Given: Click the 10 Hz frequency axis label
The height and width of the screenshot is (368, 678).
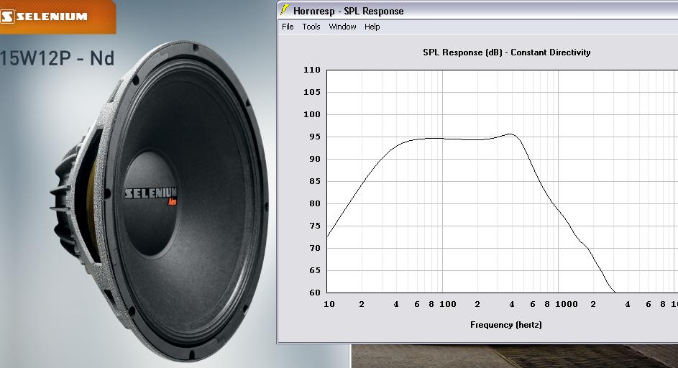Looking at the screenshot, I should [329, 305].
